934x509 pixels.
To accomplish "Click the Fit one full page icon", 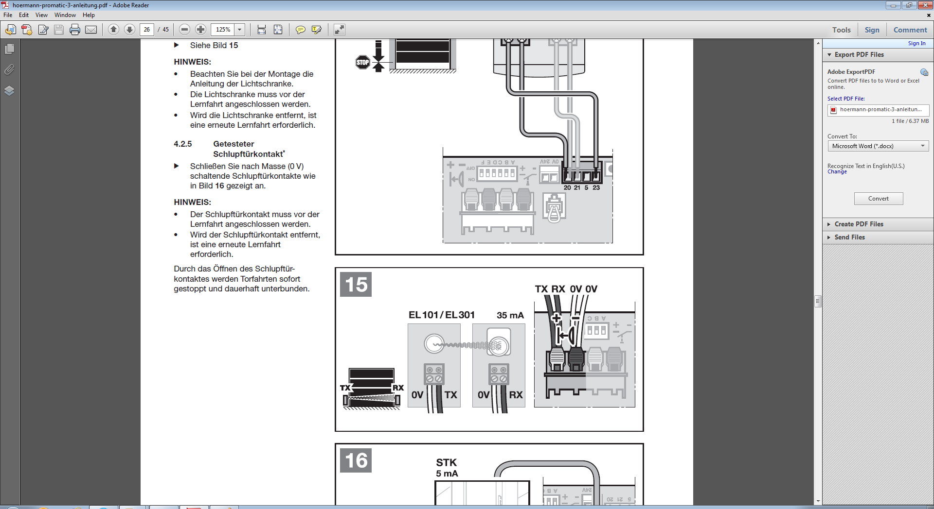I will tap(278, 30).
